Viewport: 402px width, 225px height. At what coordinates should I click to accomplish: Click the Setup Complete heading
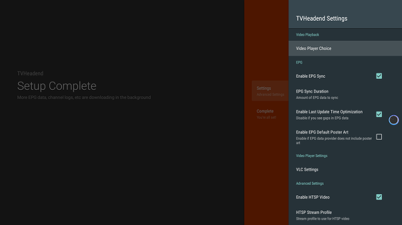57,86
